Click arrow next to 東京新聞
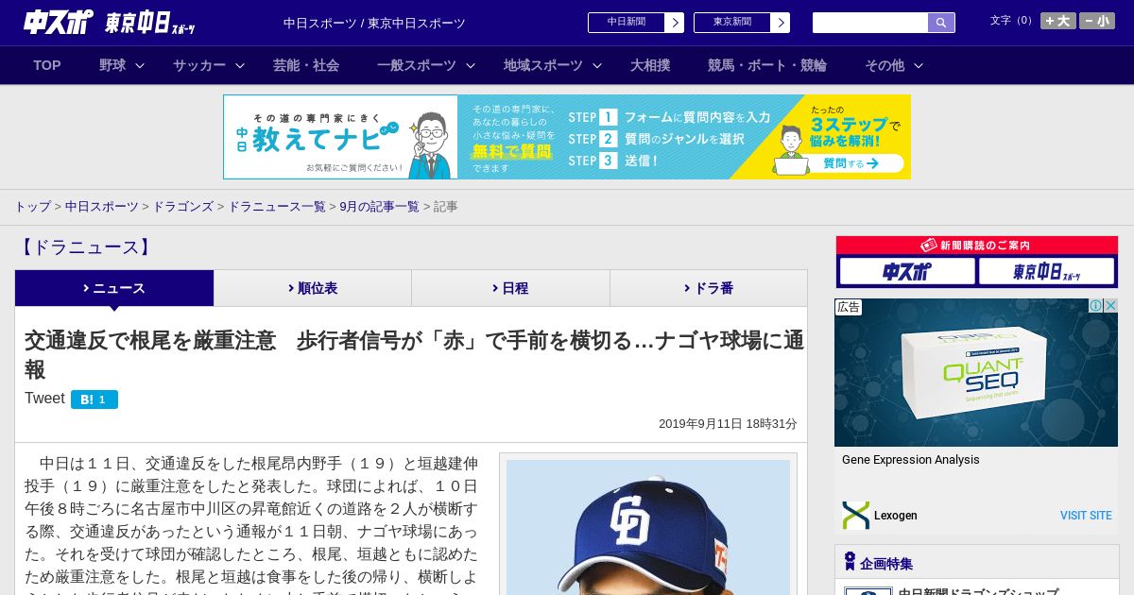 click(781, 23)
